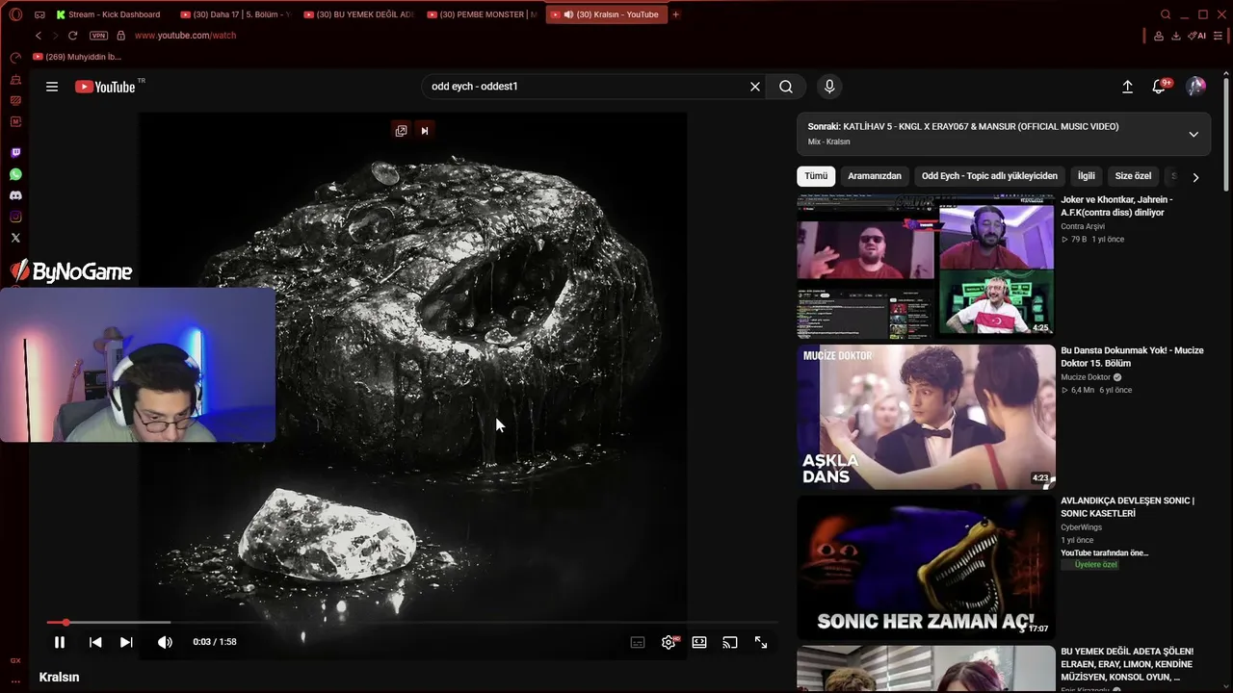Submit the YouTube search
Screen dimensions: 1233x693
(786, 87)
